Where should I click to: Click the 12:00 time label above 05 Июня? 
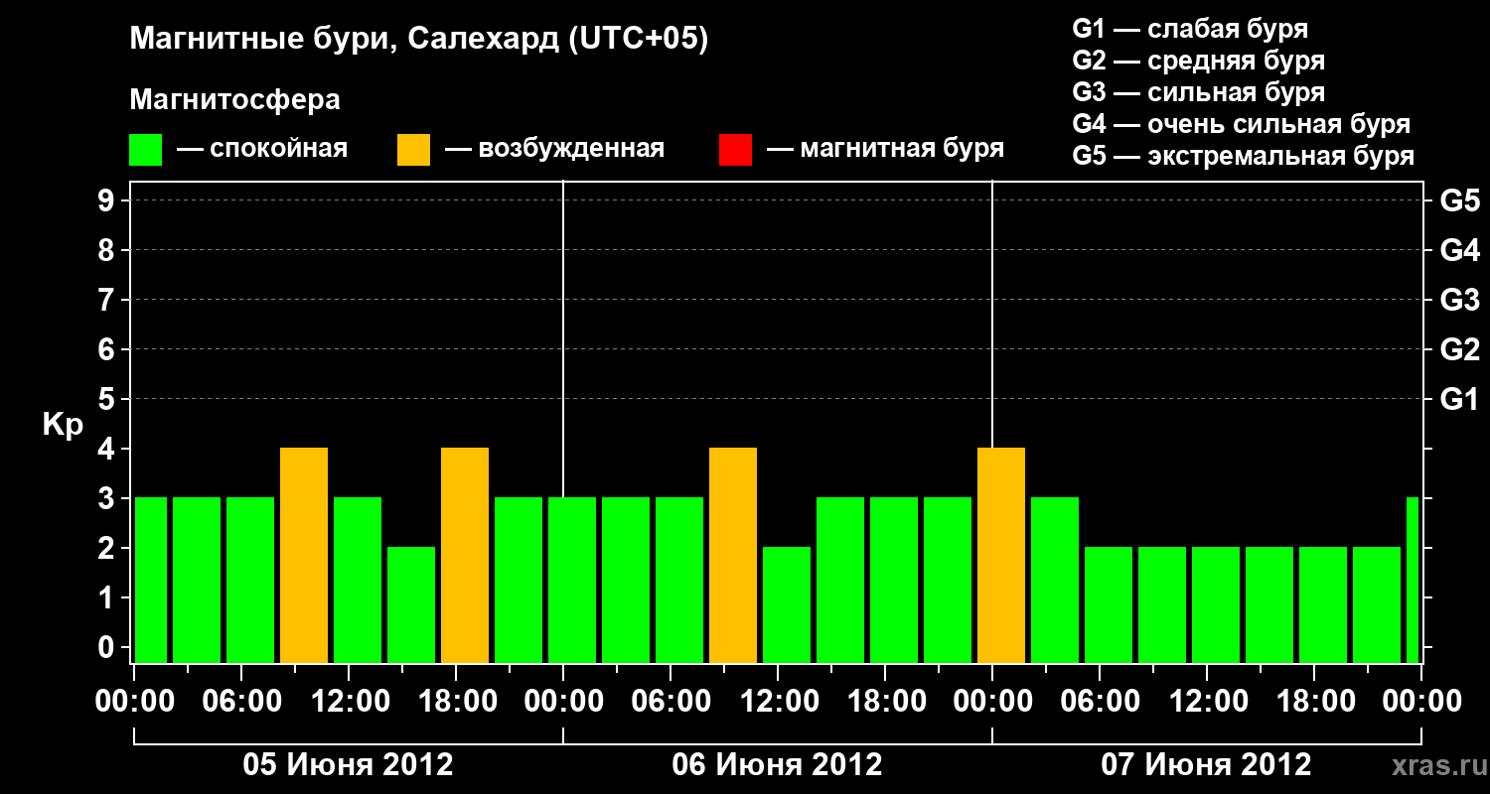pos(349,702)
